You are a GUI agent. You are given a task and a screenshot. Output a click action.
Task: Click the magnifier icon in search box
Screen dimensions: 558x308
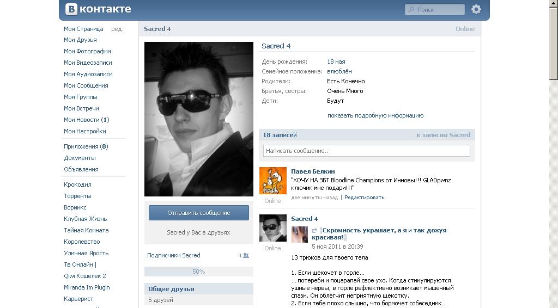pyautogui.click(x=411, y=10)
